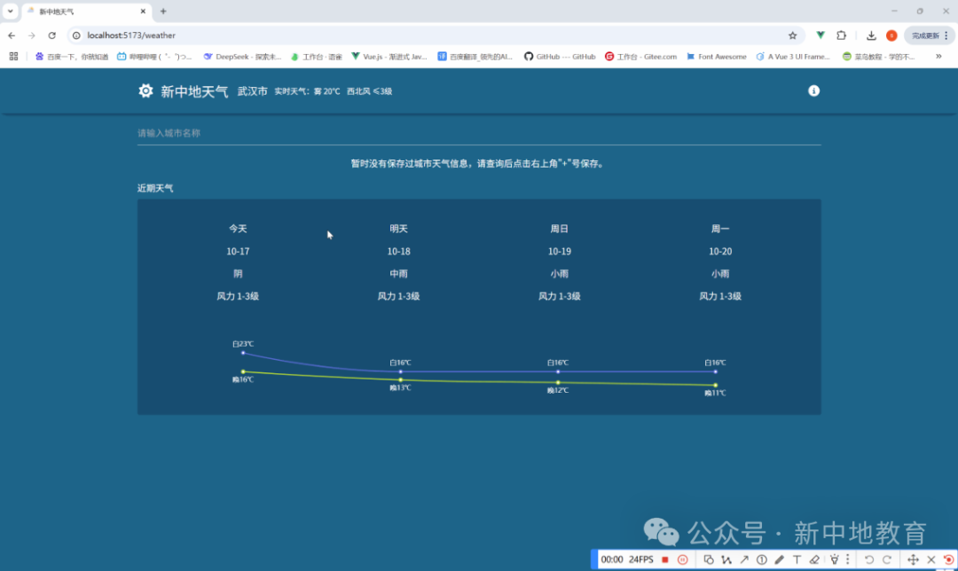This screenshot has width=958, height=571.
Task: Bookmark this page with the star
Action: [792, 35]
